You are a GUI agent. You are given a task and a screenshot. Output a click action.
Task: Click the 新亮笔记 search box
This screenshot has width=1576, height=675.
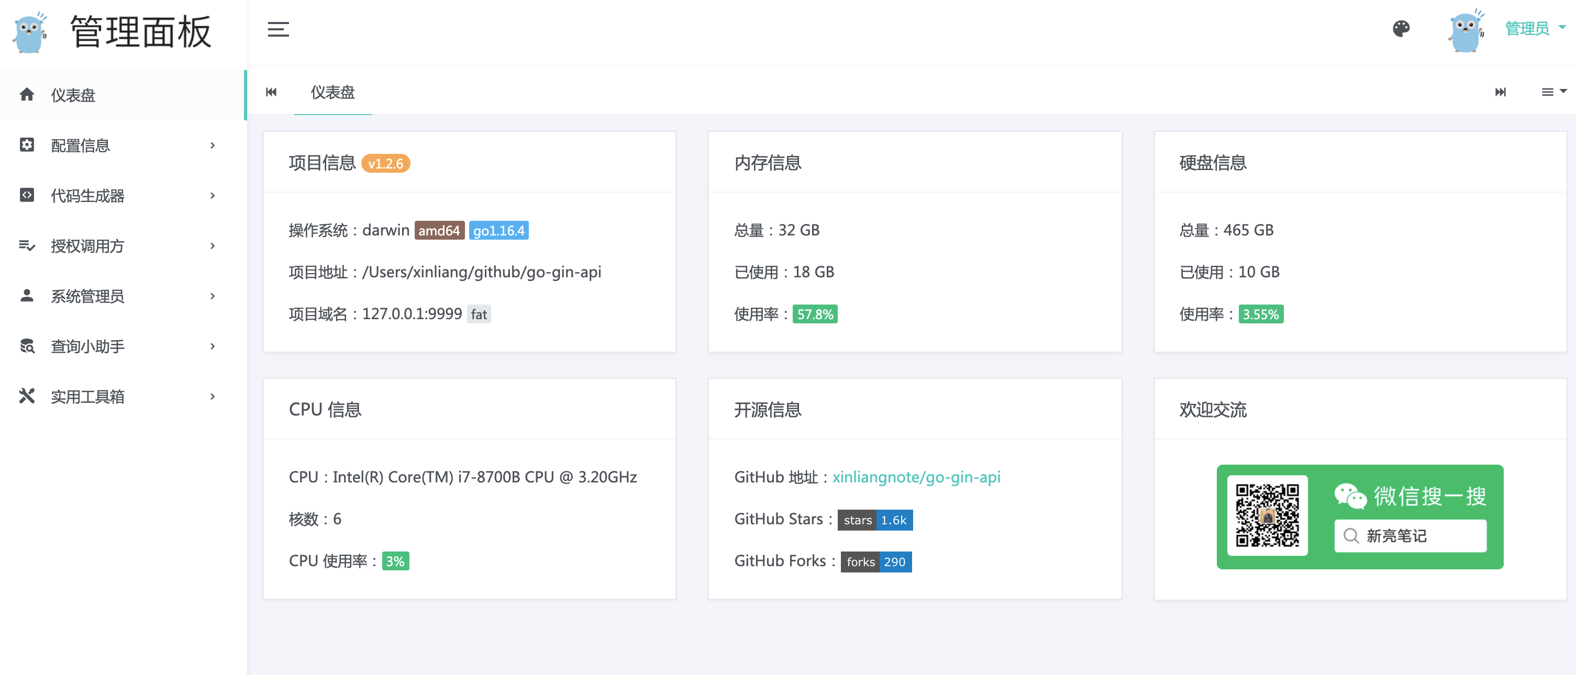(x=1410, y=536)
